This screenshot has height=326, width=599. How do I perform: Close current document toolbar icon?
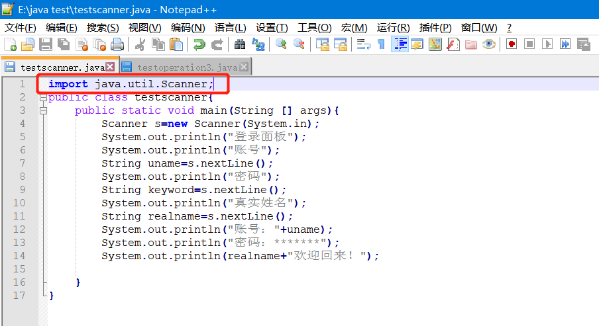point(82,44)
